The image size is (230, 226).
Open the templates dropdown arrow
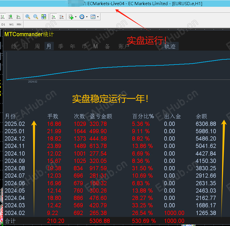point(98,17)
